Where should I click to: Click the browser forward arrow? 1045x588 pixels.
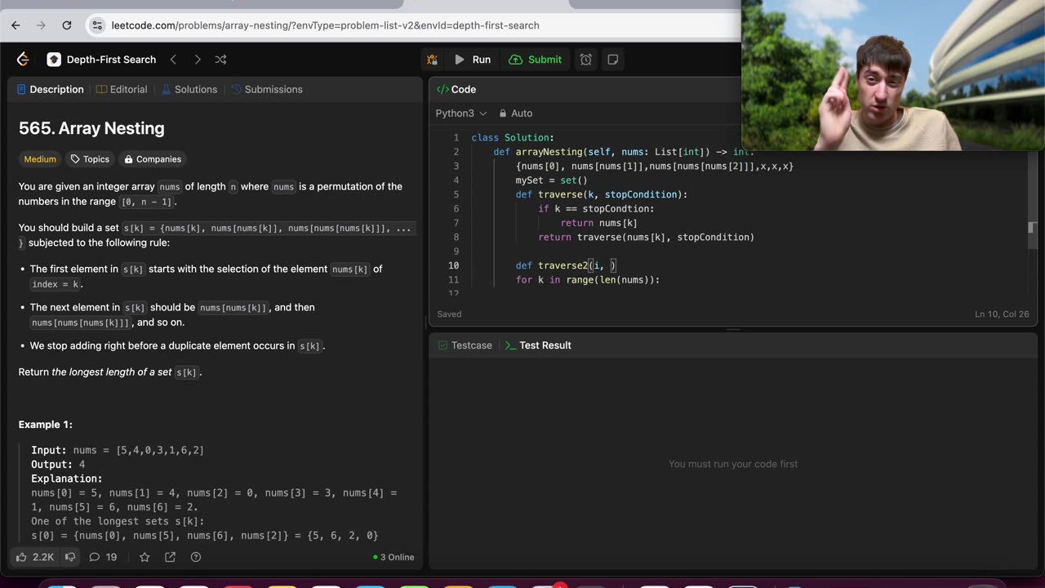pyautogui.click(x=41, y=25)
